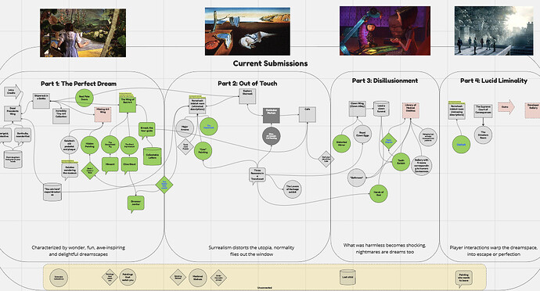Screen dimensions: 540x291
Task: Open the melting clocks painting thumbnail
Action: coord(247,31)
